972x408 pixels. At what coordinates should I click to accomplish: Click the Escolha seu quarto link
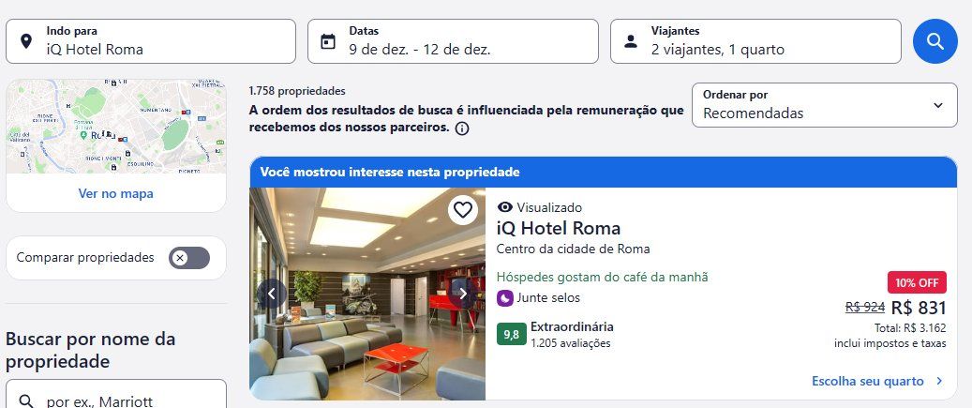point(877,381)
